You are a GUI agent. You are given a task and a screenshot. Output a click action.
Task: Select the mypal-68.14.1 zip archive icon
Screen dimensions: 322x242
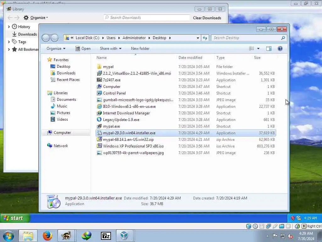pos(99,139)
